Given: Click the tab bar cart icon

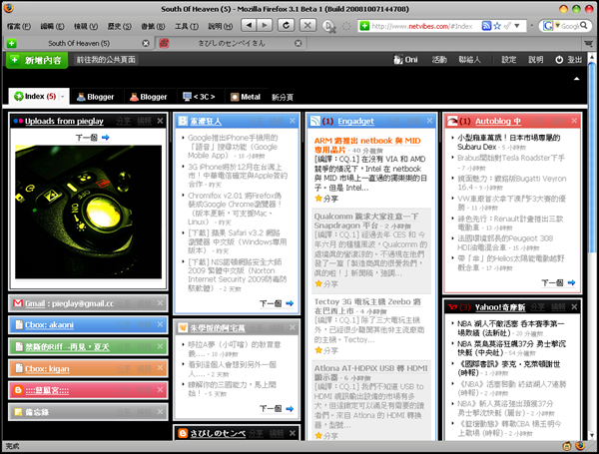Looking at the screenshot, I should coord(588,43).
